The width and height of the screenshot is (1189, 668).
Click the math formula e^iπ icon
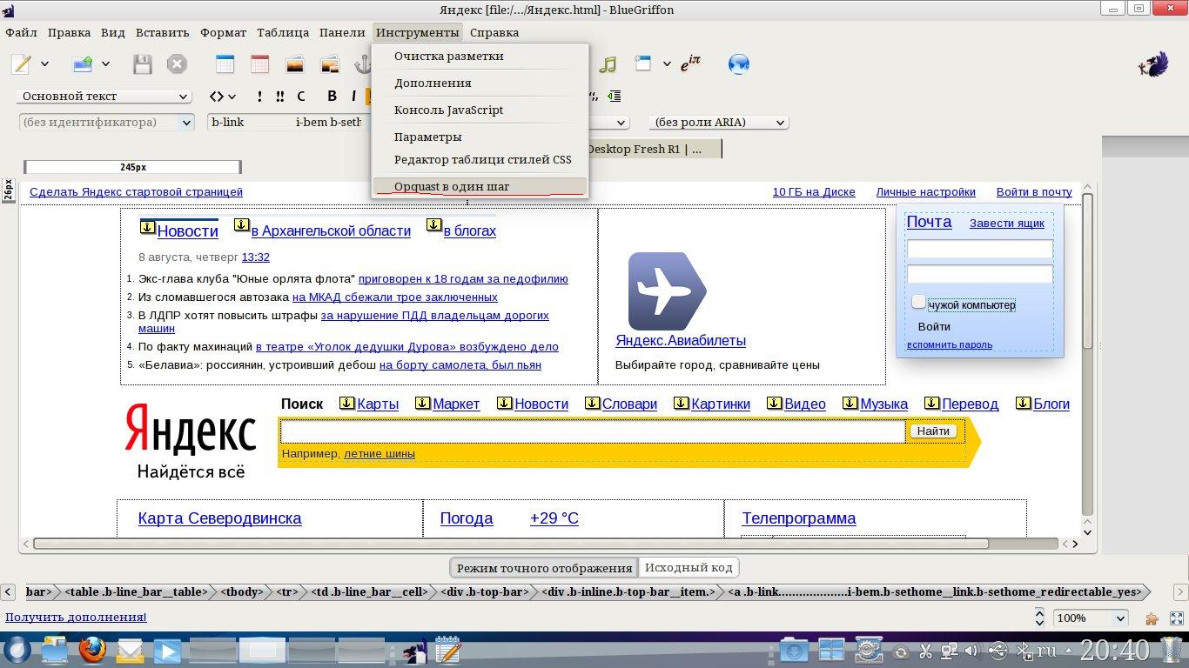(690, 63)
